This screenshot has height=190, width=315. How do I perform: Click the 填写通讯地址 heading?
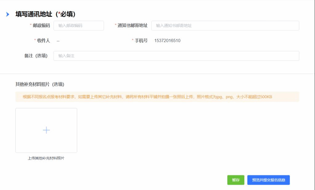pos(46,14)
